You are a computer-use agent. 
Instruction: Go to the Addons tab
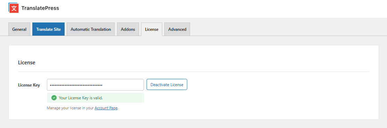[x=128, y=29]
